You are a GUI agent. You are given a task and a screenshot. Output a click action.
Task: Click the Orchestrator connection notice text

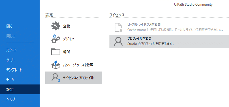coord(176,30)
